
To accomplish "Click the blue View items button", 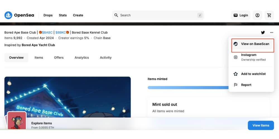I will 261,125.
